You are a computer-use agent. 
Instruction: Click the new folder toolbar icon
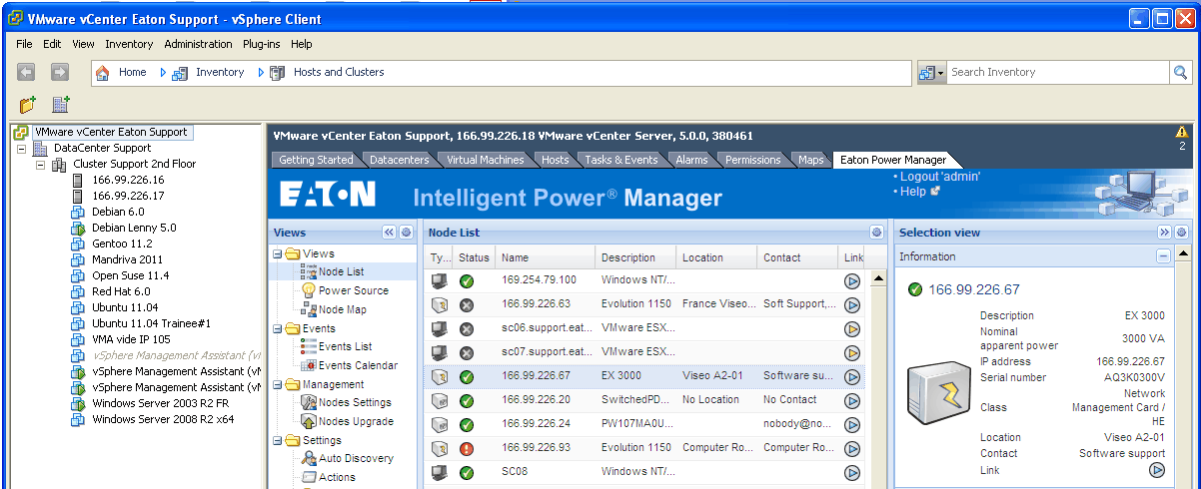click(28, 104)
